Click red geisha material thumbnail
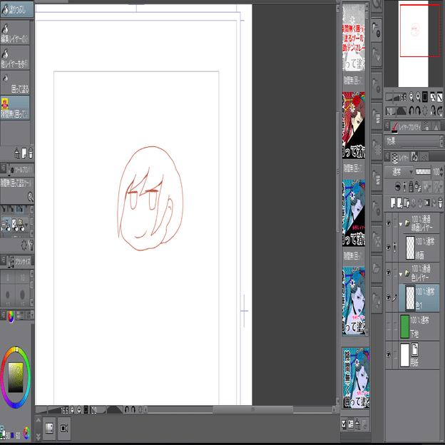Viewport: 445px width, 445px height. pyautogui.click(x=354, y=125)
